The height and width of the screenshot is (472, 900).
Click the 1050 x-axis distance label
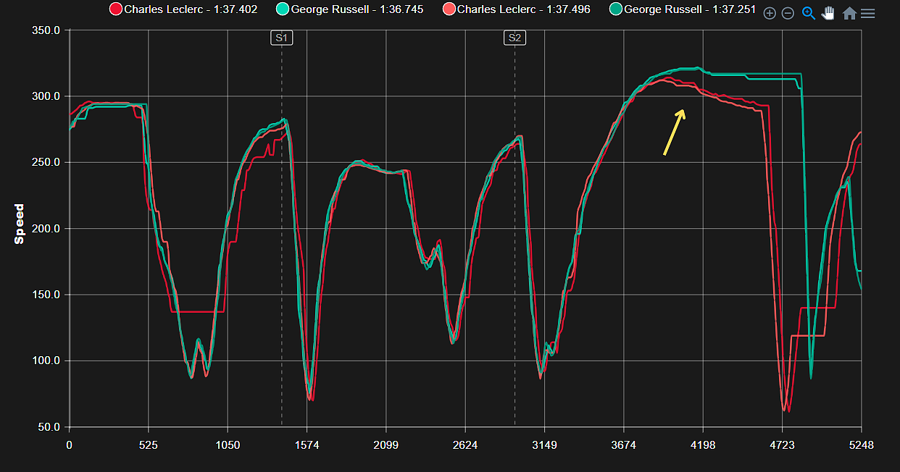point(228,445)
